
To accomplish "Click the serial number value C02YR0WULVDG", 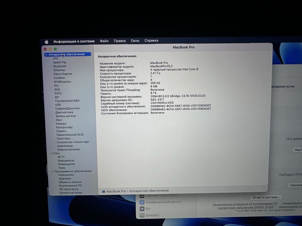I will (x=162, y=103).
